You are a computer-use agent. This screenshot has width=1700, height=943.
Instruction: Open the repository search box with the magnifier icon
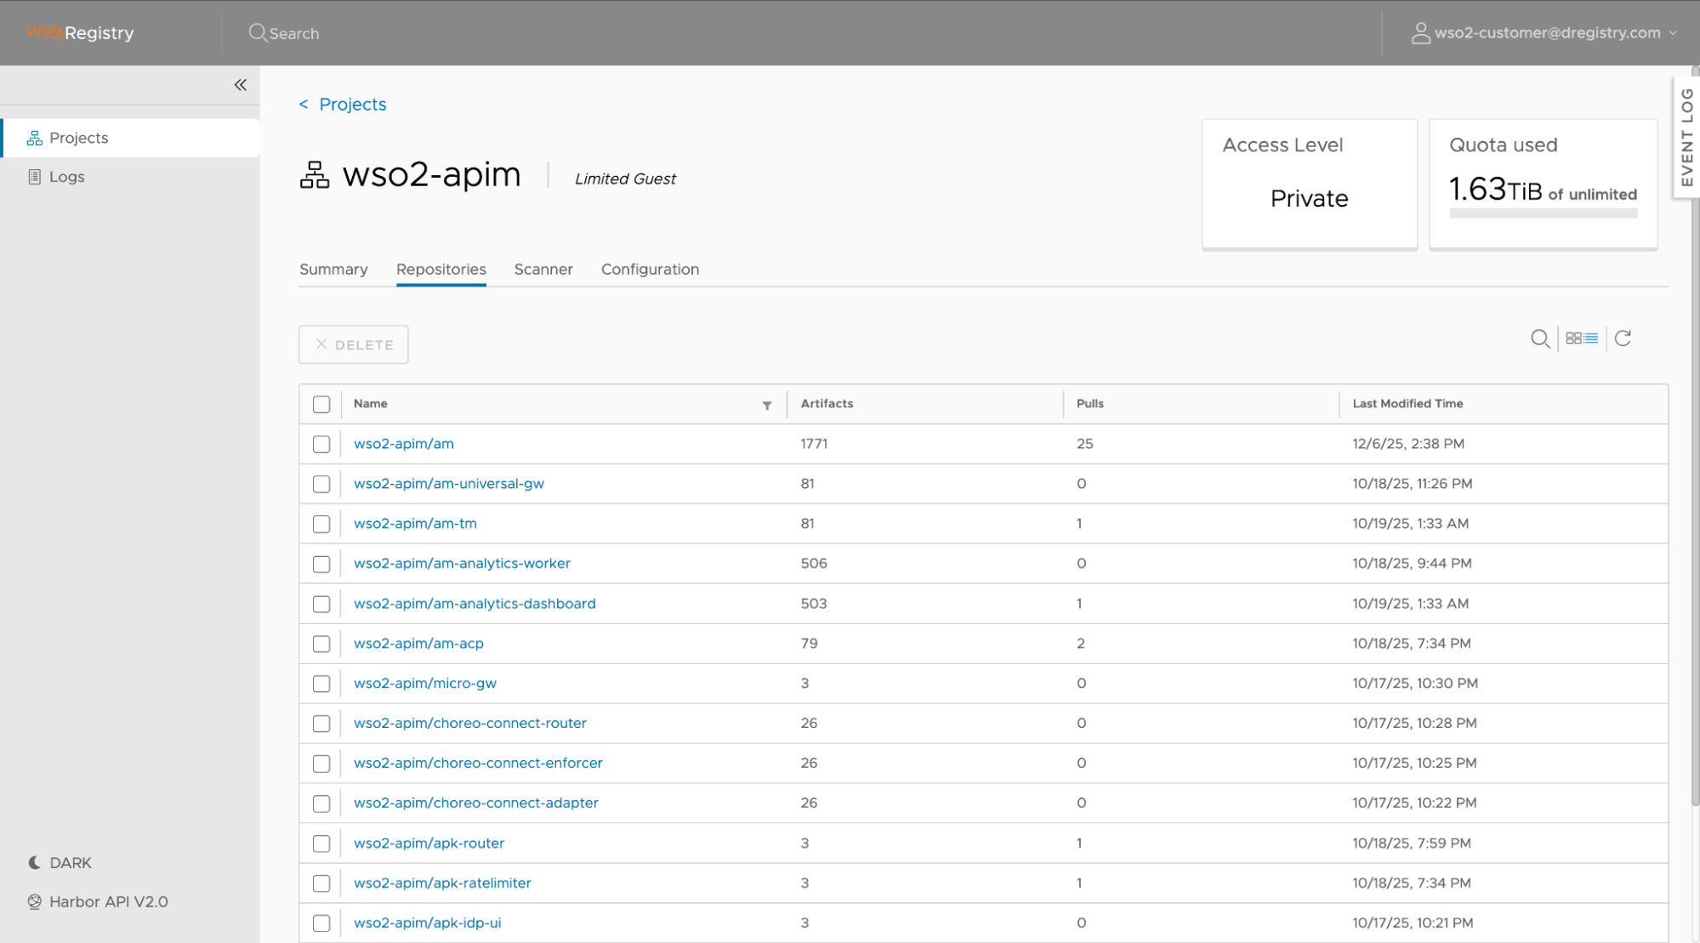[1540, 338]
